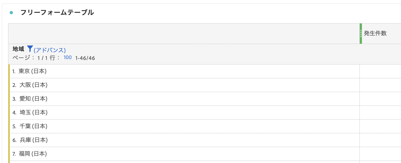Select row 5. 千葉 (日本)
This screenshot has width=401, height=163.
tap(184, 126)
